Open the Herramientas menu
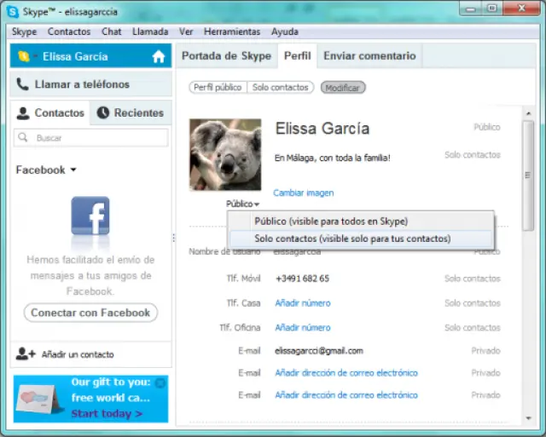 [232, 32]
